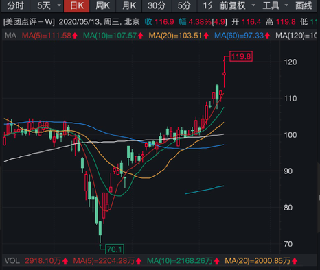Click the red up arrow after MA(60)=97.33

pos(267,36)
